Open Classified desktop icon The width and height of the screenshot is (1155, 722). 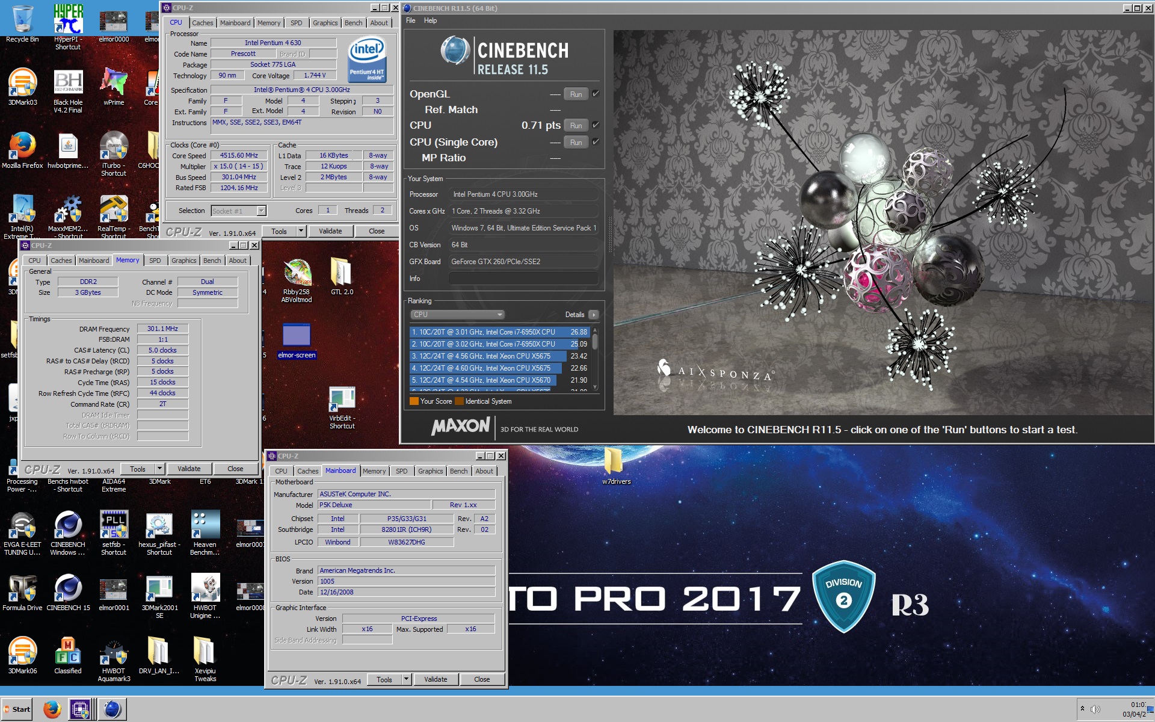pos(68,656)
